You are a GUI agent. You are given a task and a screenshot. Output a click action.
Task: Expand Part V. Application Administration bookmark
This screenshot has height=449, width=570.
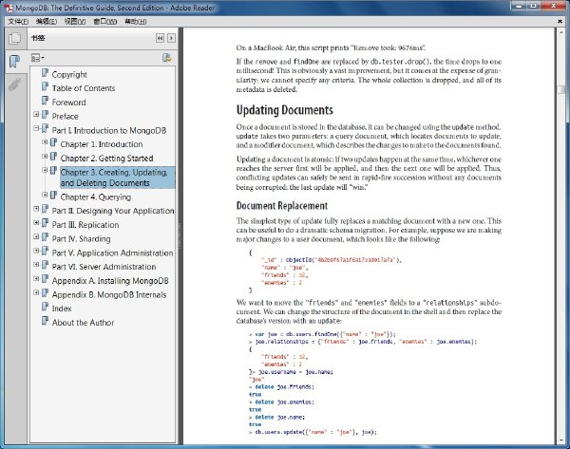(x=36, y=251)
